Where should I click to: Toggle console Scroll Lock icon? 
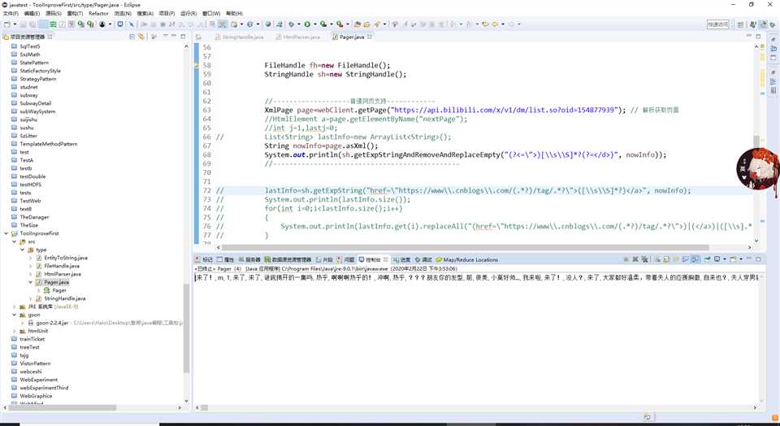[x=668, y=259]
